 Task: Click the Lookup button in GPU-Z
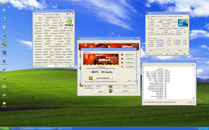click(x=69, y=17)
